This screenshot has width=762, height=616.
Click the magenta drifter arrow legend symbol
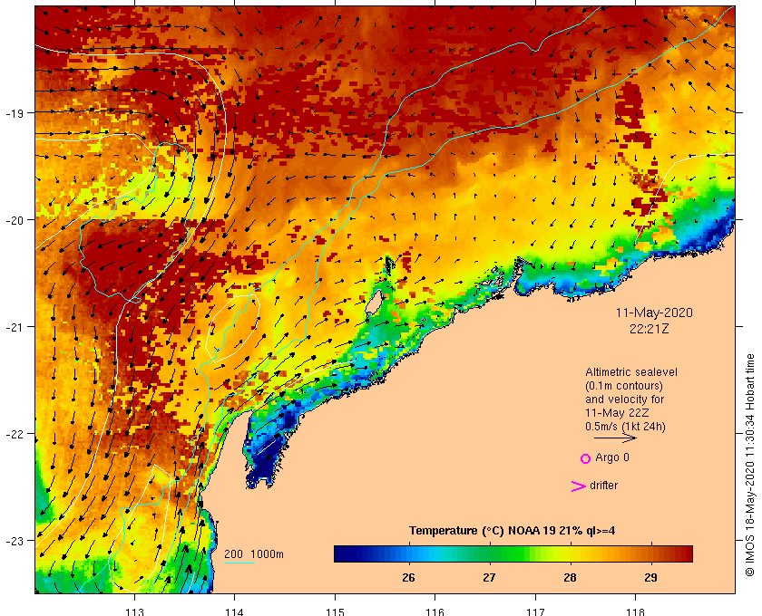tap(578, 486)
